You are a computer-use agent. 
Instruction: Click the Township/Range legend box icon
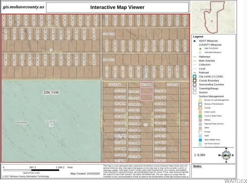pos(195,88)
